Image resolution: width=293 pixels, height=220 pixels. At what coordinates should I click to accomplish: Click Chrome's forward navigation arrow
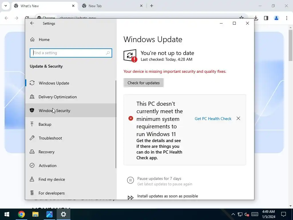[x=16, y=18]
